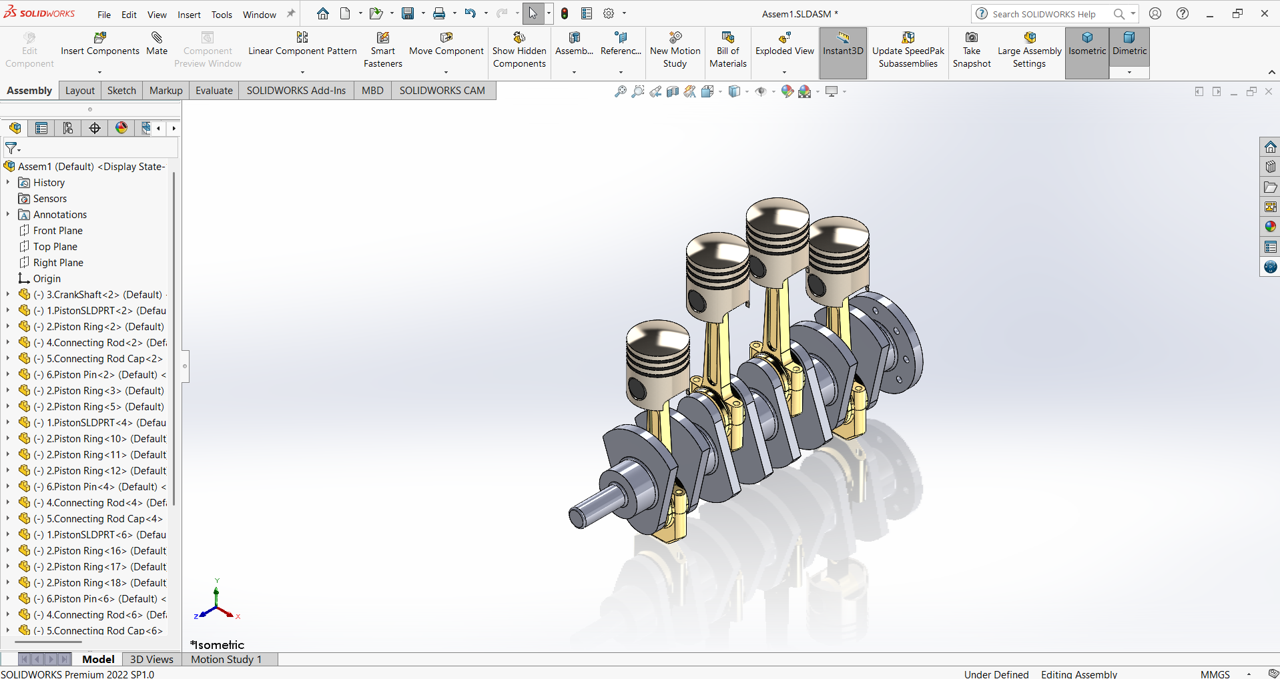Click the Search SOLIDWORKS Help field
Viewport: 1280px width, 679px height.
(1044, 14)
